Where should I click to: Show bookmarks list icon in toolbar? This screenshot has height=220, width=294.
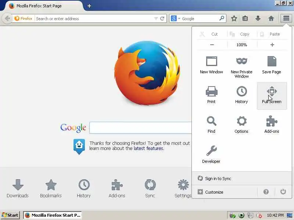245,18
